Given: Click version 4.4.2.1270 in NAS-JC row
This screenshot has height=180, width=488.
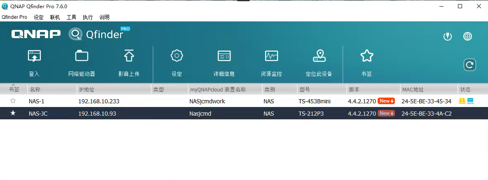Looking at the screenshot, I should pyautogui.click(x=362, y=114).
